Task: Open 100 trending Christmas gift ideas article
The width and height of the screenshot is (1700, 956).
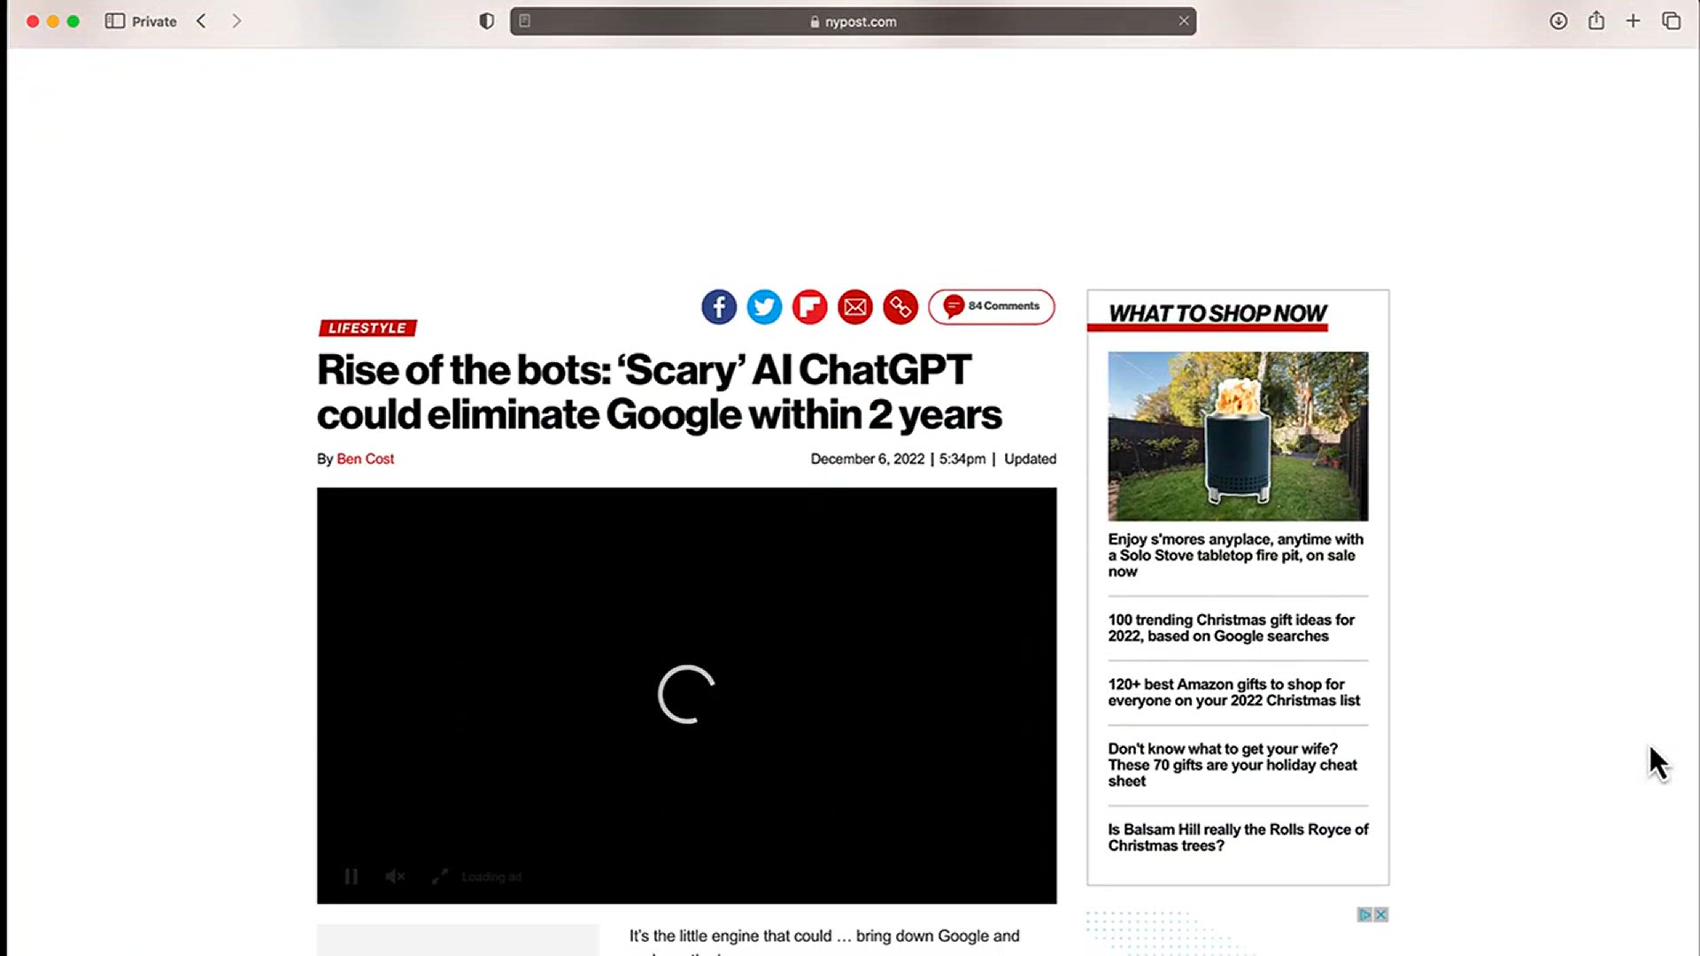Action: point(1232,628)
